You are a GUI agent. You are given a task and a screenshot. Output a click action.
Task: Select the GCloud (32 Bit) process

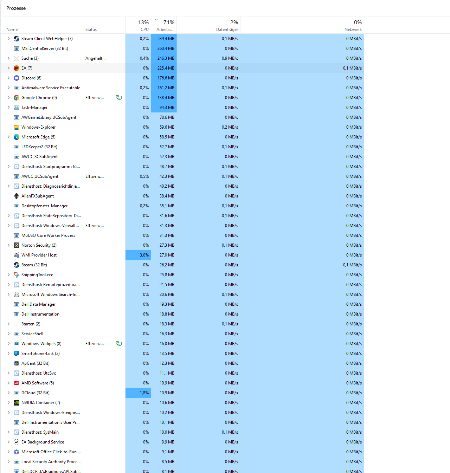click(182, 393)
